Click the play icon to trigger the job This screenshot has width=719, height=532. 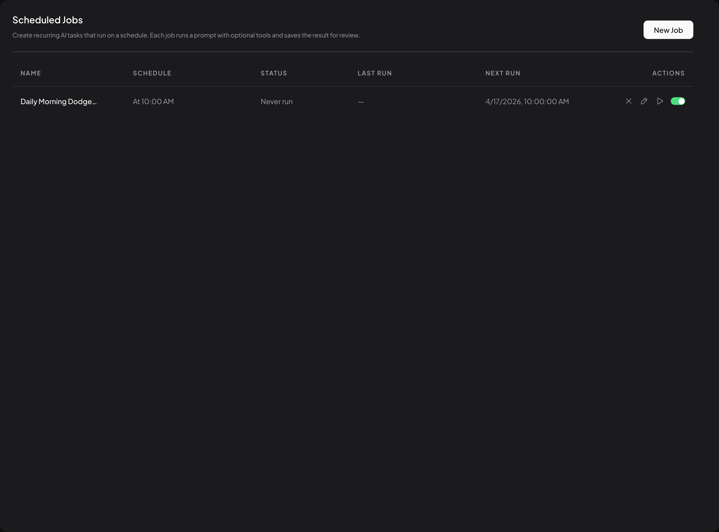[x=660, y=101]
